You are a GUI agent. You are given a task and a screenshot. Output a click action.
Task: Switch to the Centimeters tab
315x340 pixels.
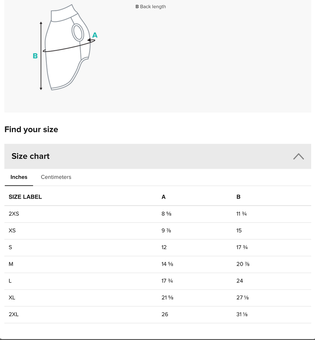[x=56, y=177]
